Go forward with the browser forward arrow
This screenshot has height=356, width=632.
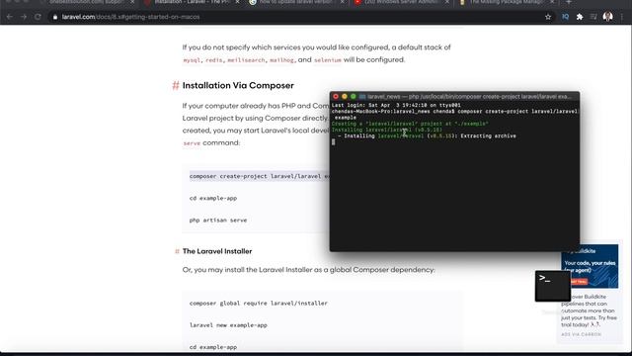point(24,17)
